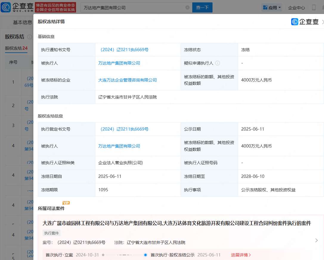Open the 执行裁定书文号 link (2024)辽0211执6669号

124,129
